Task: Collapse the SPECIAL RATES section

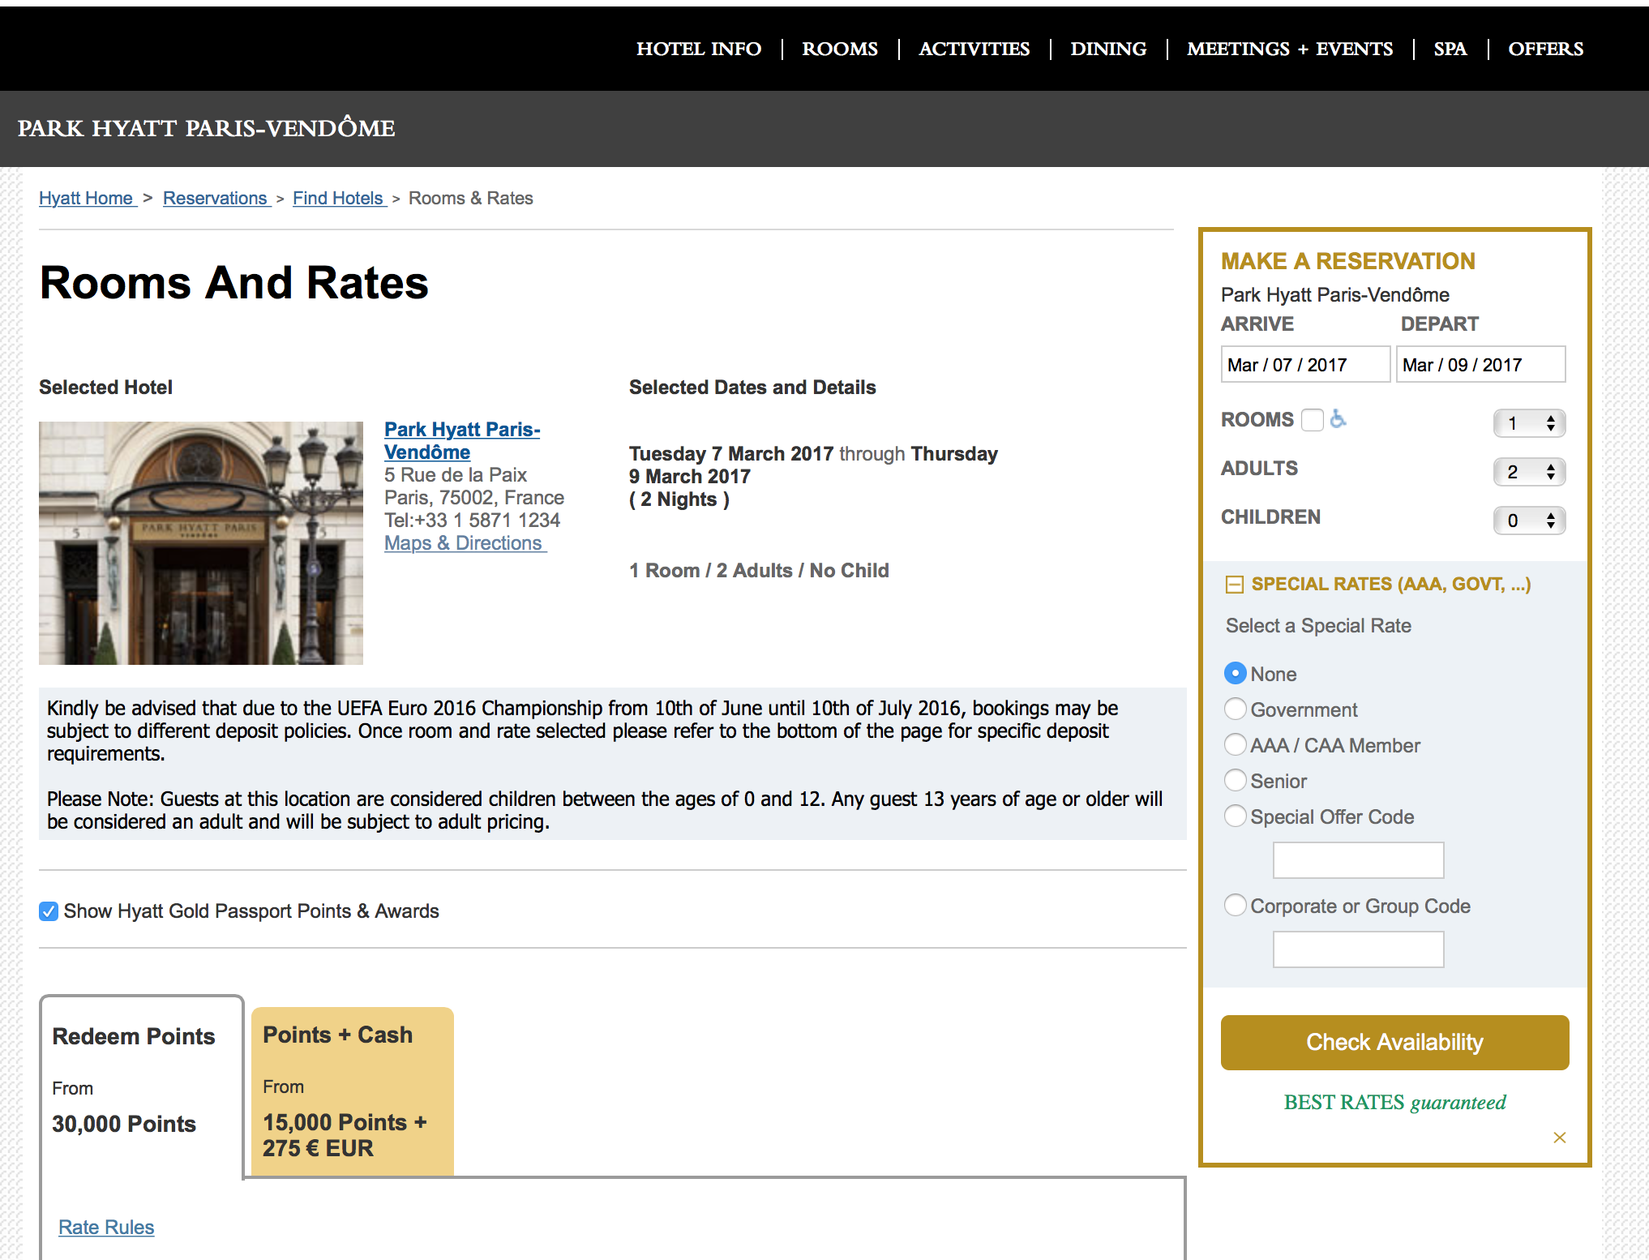Action: (1234, 585)
